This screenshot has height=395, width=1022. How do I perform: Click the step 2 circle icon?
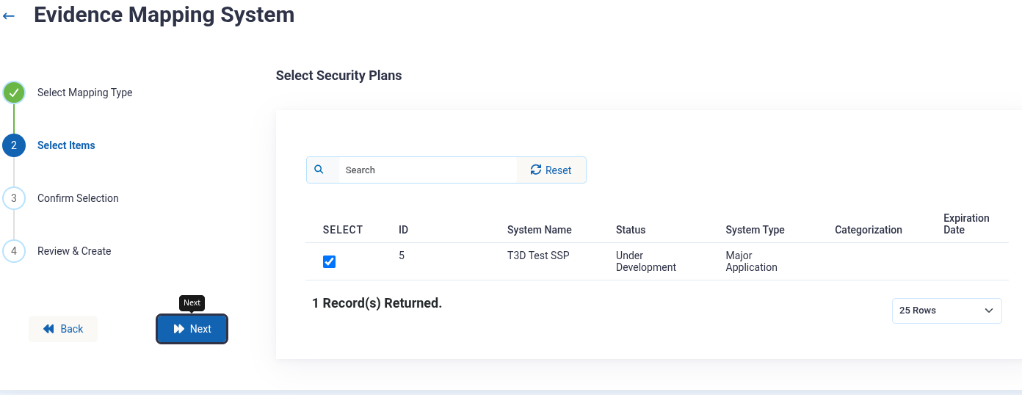tap(14, 145)
